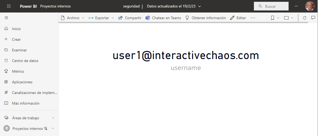Expand the Exportar dropdown

pos(101,18)
